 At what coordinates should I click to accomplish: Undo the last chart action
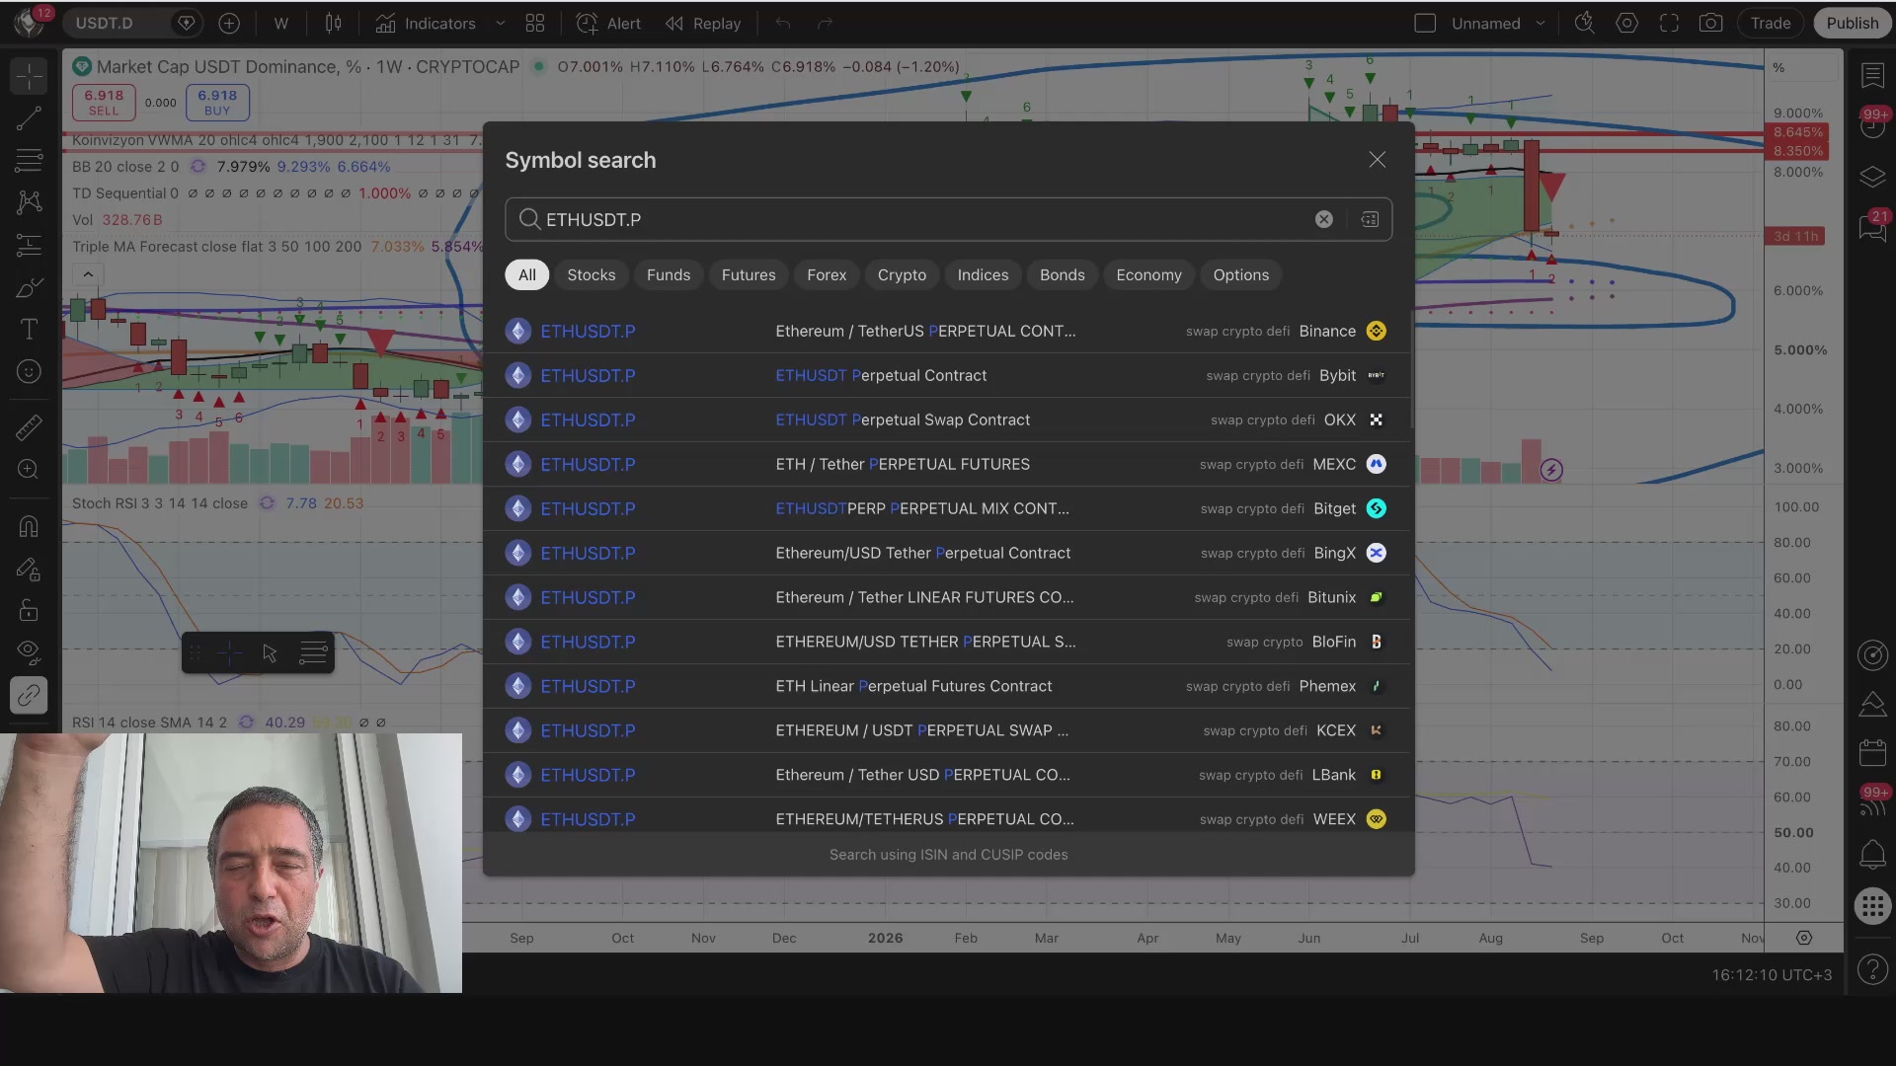click(x=783, y=23)
